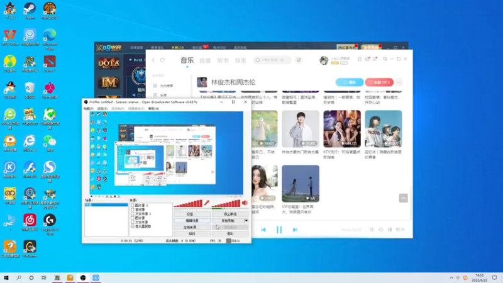Select IM game icon in 09 platform window
The height and width of the screenshot is (283, 503).
click(x=109, y=83)
